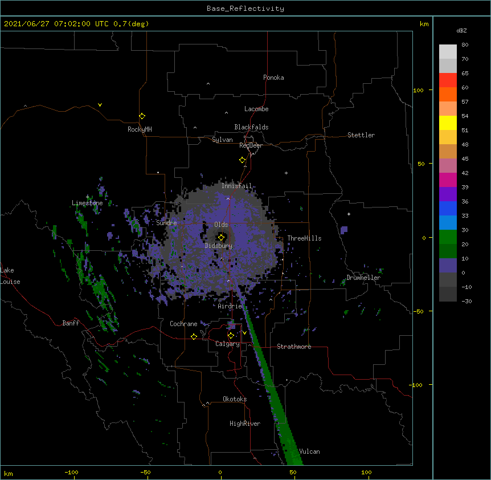Click the Vulcan city label
491x480 pixels.
[309, 451]
